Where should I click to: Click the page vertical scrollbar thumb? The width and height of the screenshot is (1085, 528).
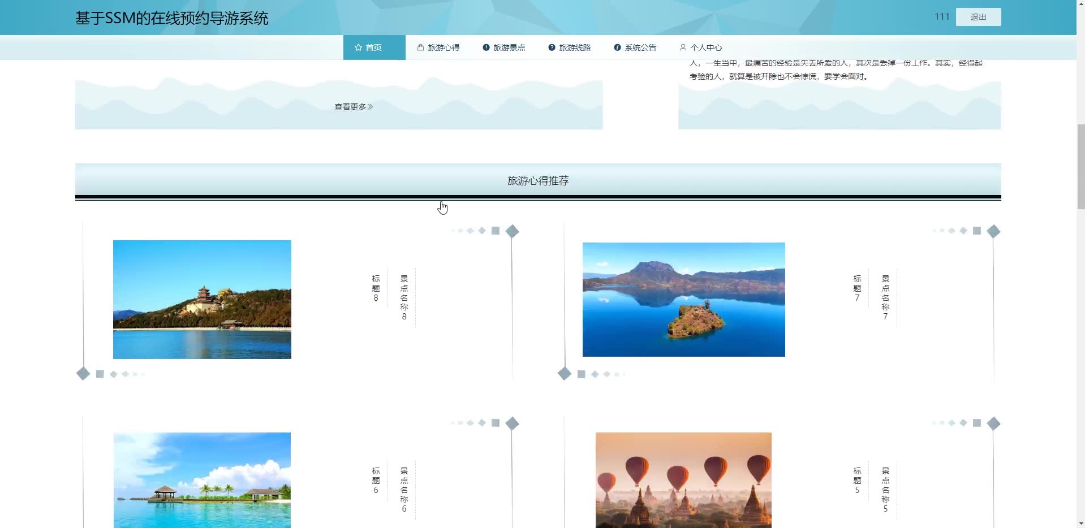(x=1080, y=167)
